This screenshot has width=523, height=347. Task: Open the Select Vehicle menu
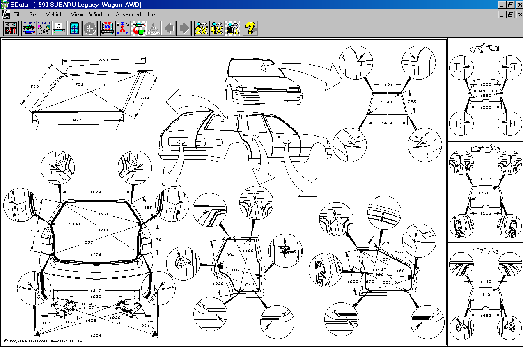click(46, 14)
